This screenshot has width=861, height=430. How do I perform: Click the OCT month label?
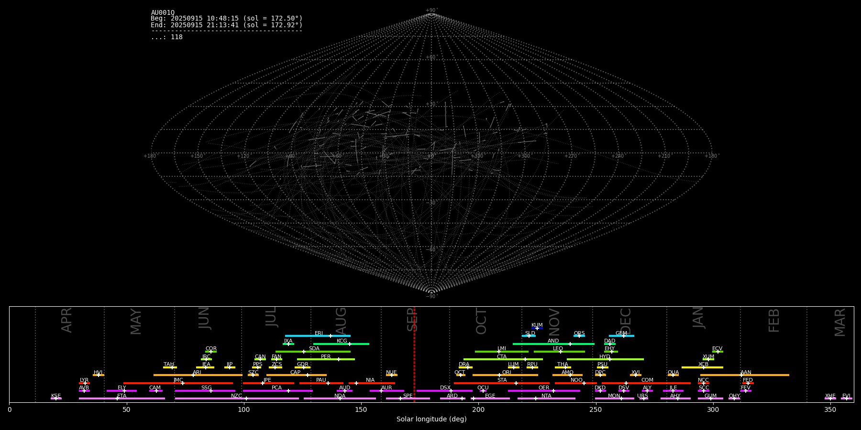click(482, 321)
